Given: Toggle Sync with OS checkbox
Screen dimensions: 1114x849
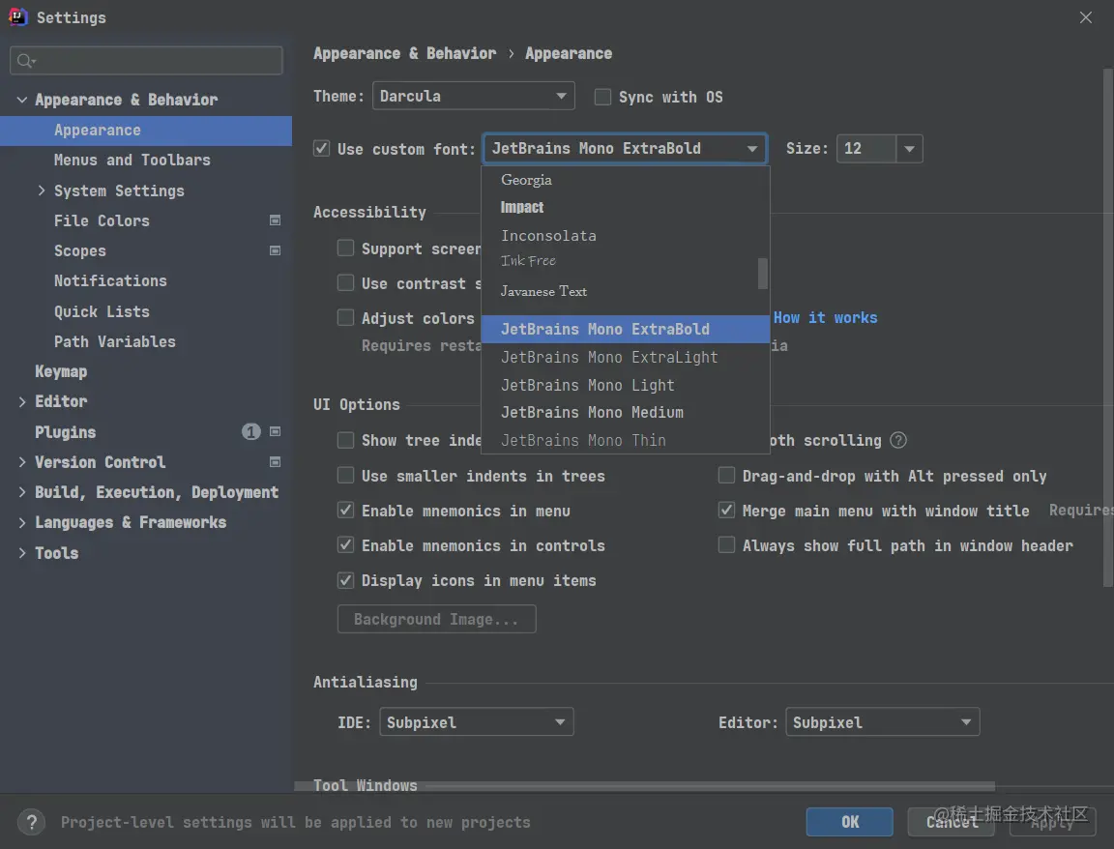Looking at the screenshot, I should point(602,97).
